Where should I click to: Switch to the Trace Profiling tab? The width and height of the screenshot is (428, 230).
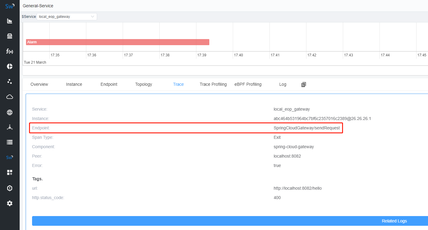213,84
